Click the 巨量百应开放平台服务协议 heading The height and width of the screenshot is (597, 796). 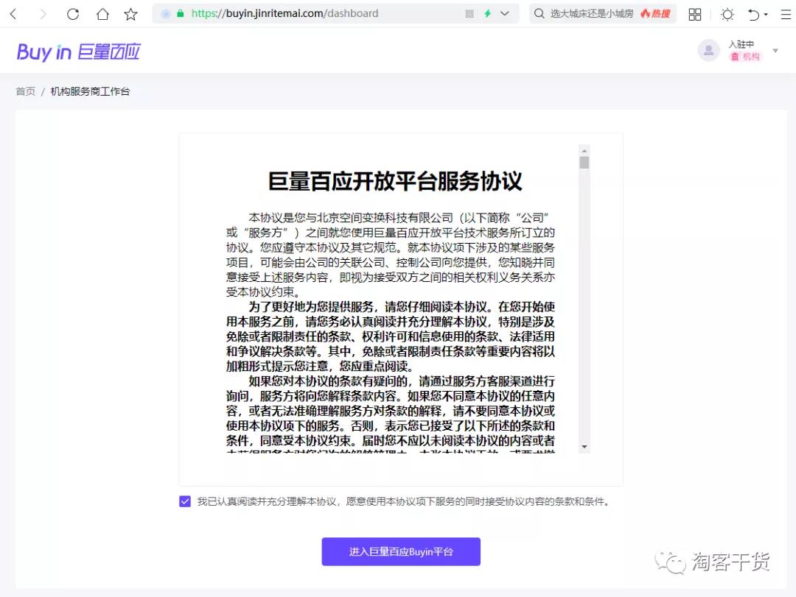(395, 181)
